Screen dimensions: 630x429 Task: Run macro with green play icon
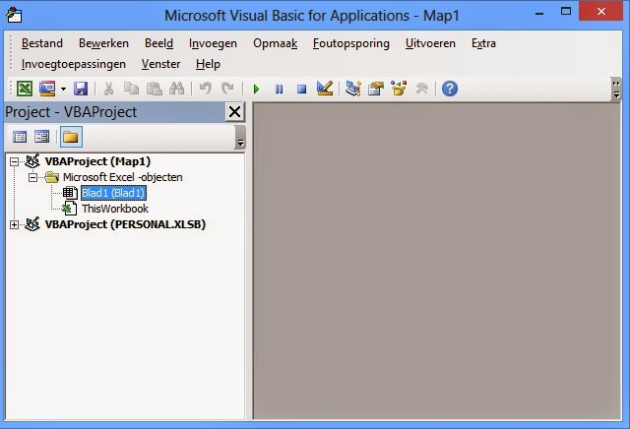point(256,89)
